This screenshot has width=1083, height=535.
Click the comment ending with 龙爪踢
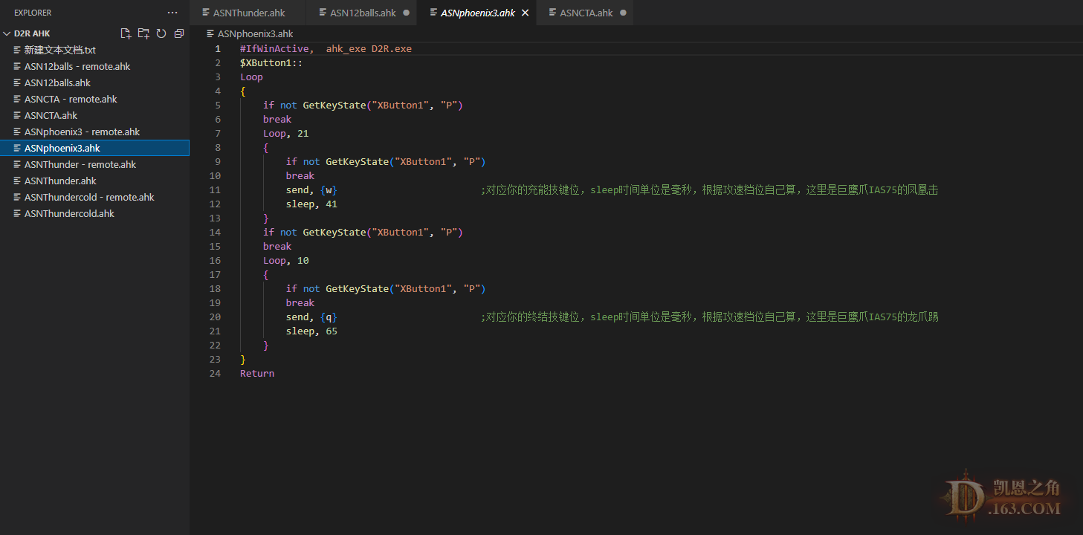coord(709,317)
